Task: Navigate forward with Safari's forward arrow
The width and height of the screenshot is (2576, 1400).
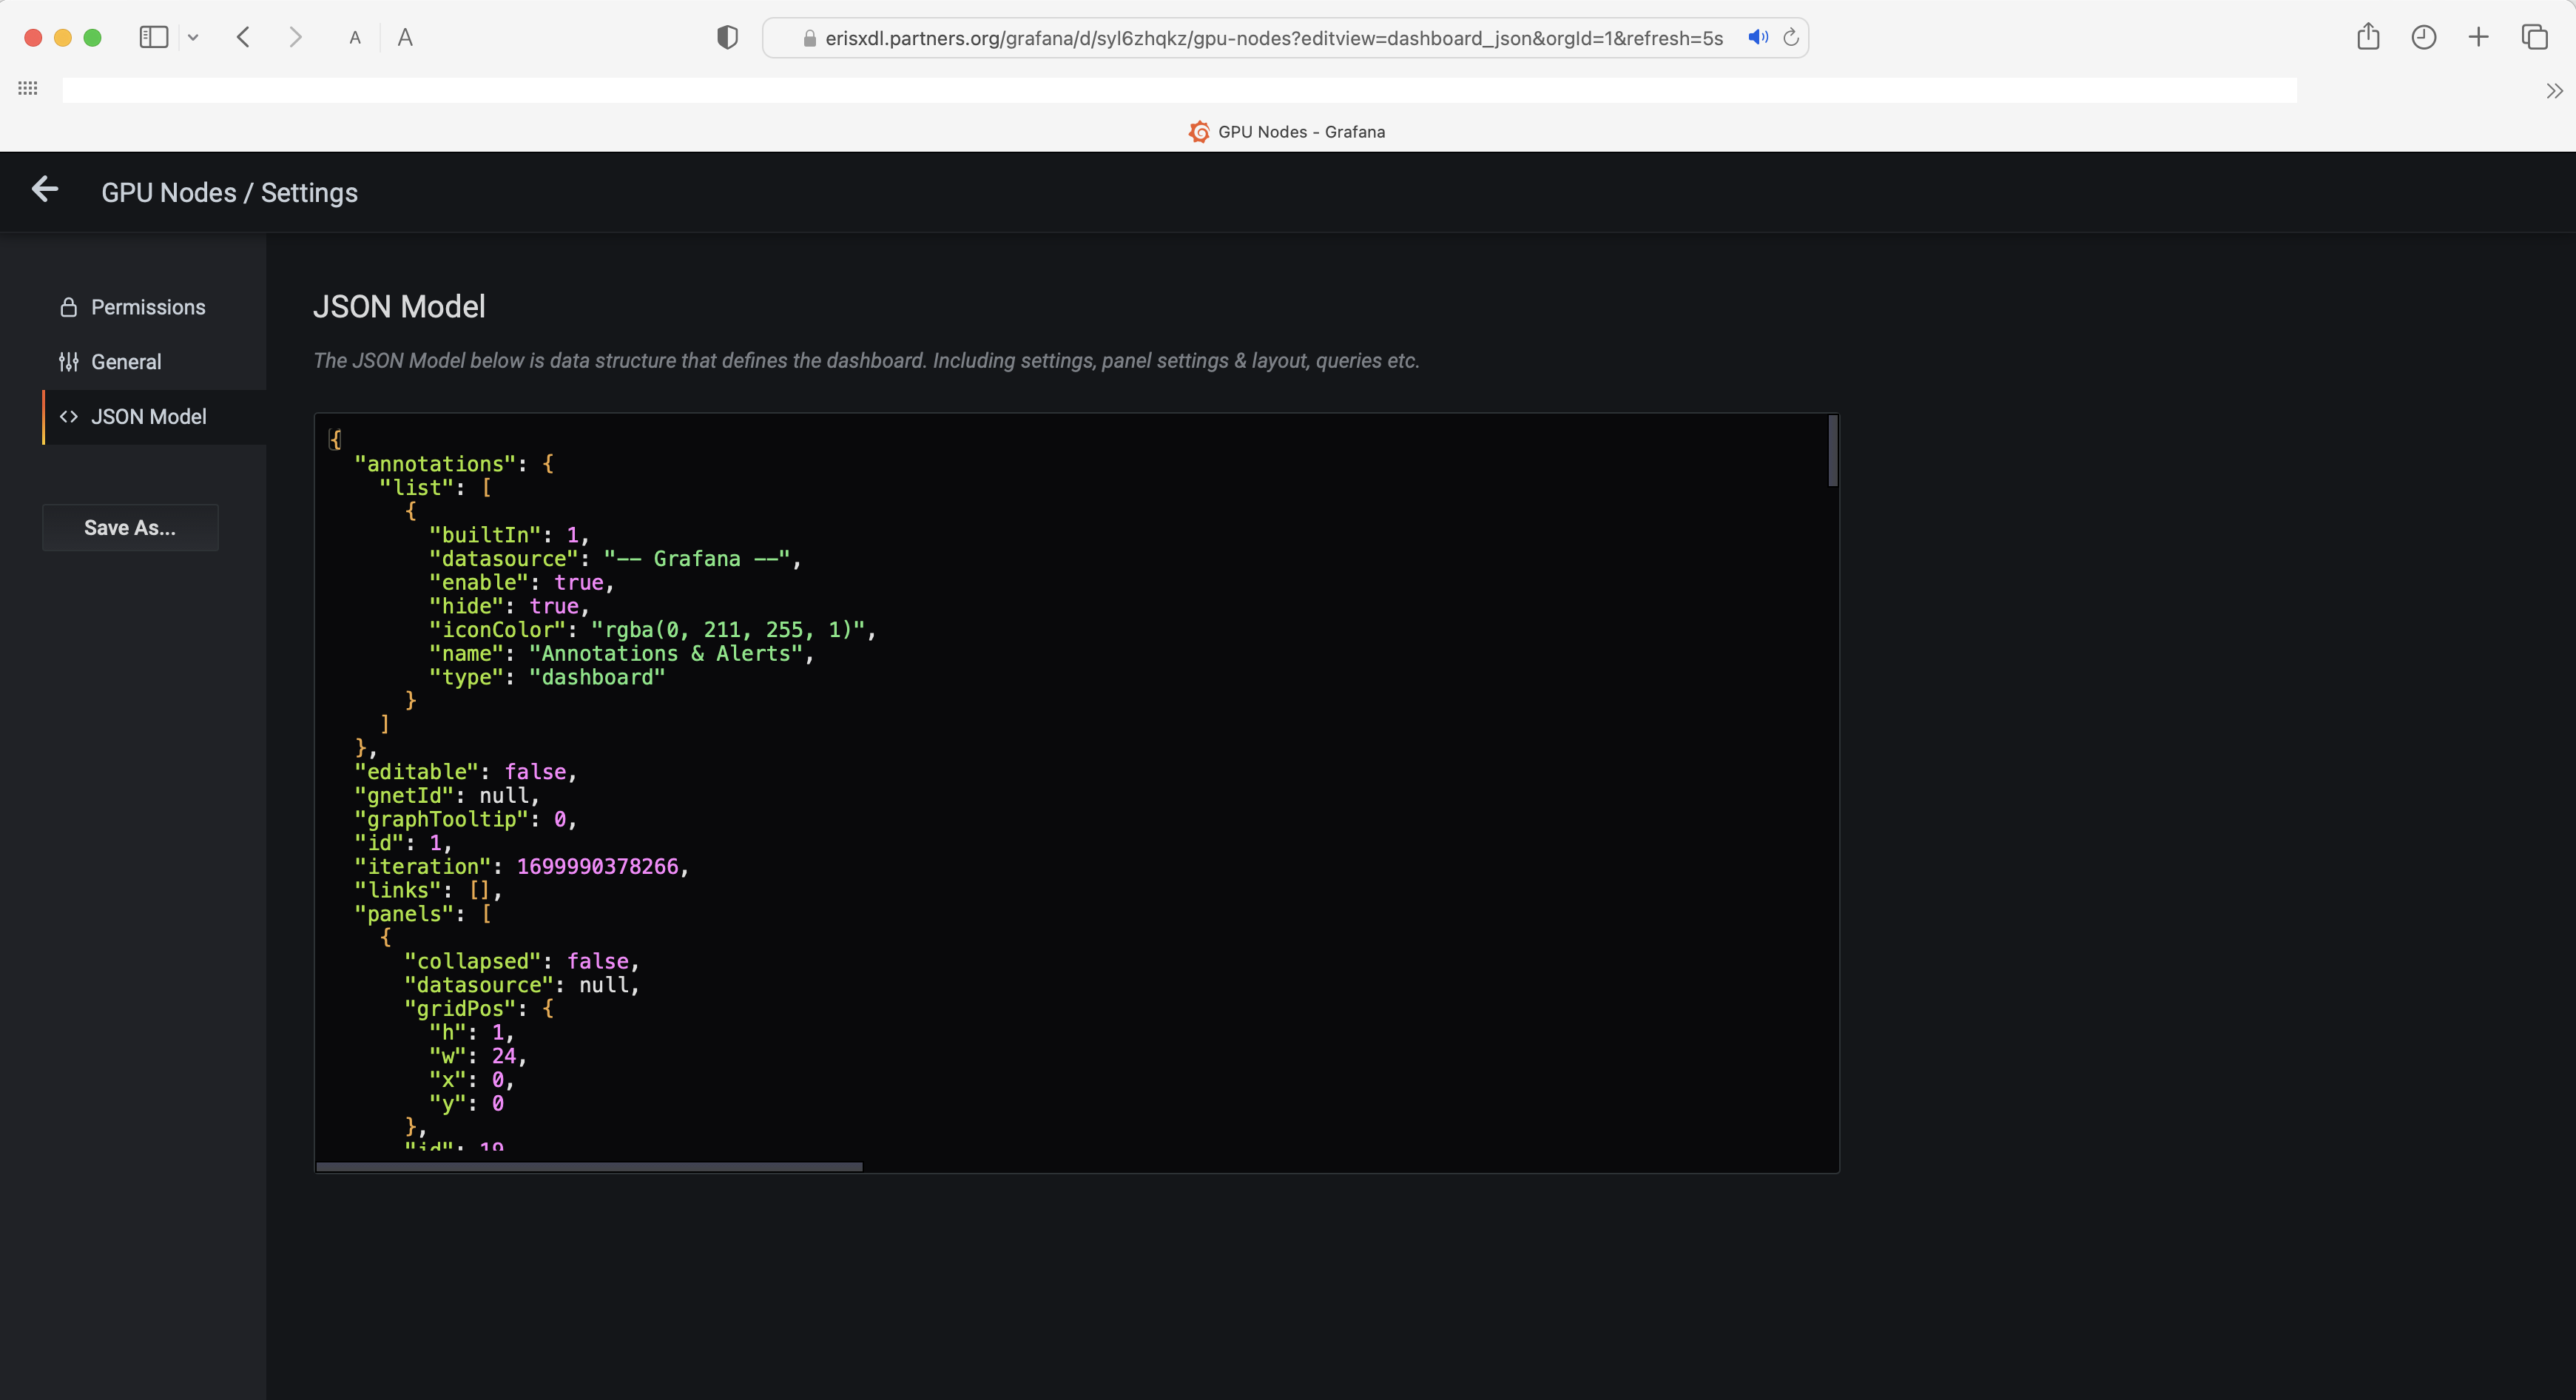Action: coord(295,38)
